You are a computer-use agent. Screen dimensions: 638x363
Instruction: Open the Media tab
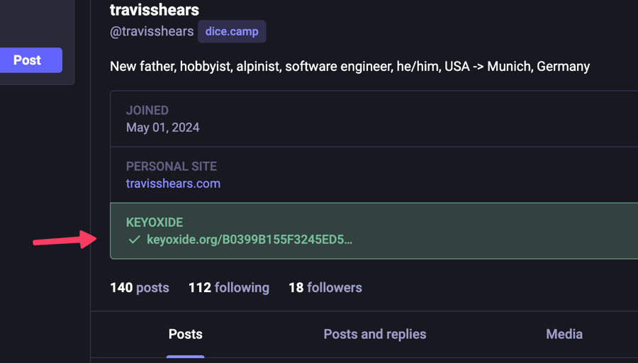tap(564, 334)
